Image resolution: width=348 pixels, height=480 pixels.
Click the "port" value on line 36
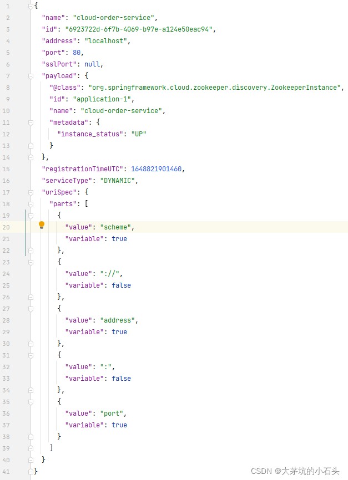[x=112, y=413]
